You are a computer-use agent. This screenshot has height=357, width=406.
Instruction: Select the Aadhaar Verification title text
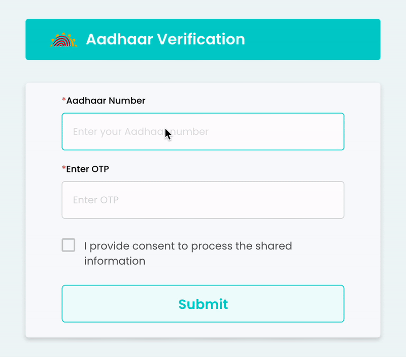(165, 39)
